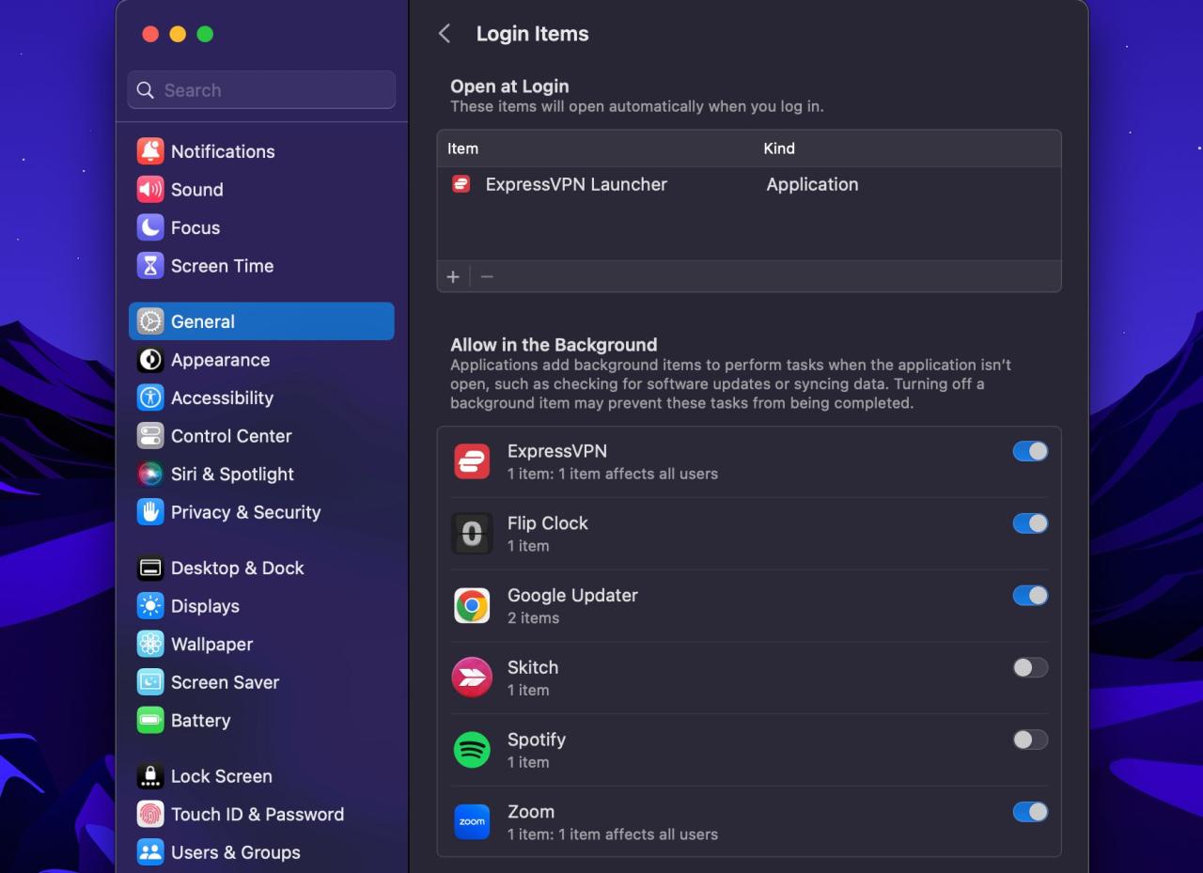
Task: Click the Screen Time hourglass icon
Action: [x=150, y=266]
